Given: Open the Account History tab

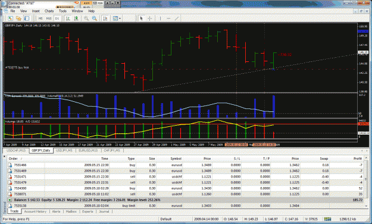Looking at the screenshot, I should pos(35,211).
